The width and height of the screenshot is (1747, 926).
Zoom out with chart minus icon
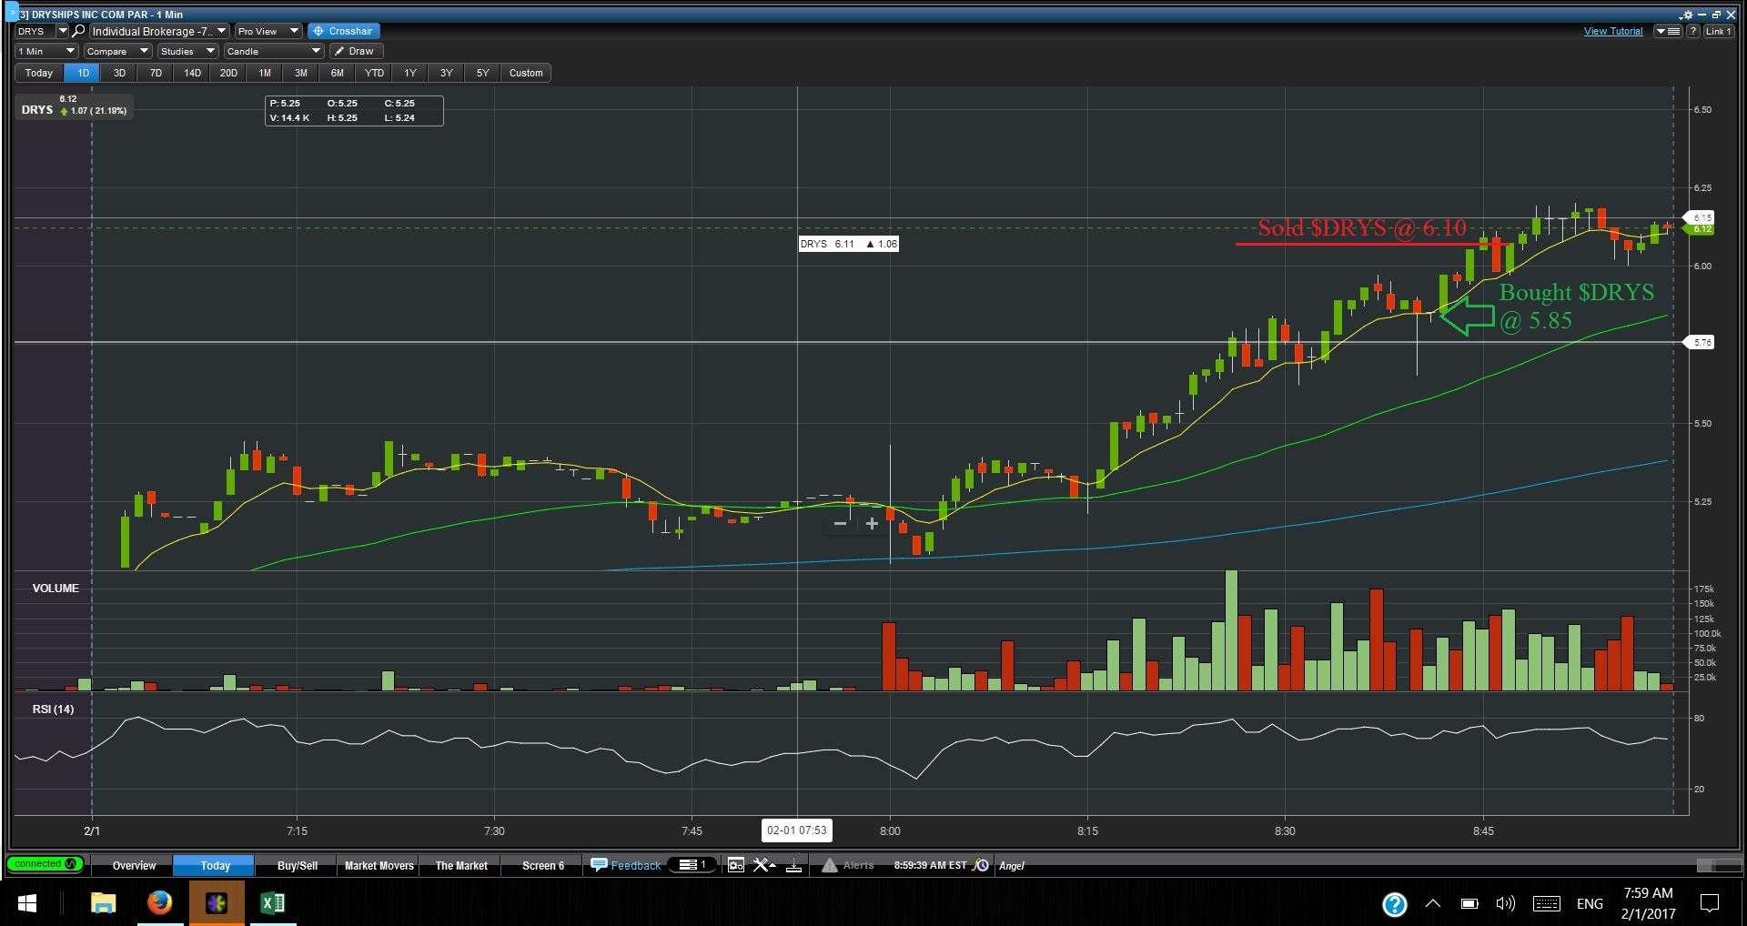pos(841,523)
